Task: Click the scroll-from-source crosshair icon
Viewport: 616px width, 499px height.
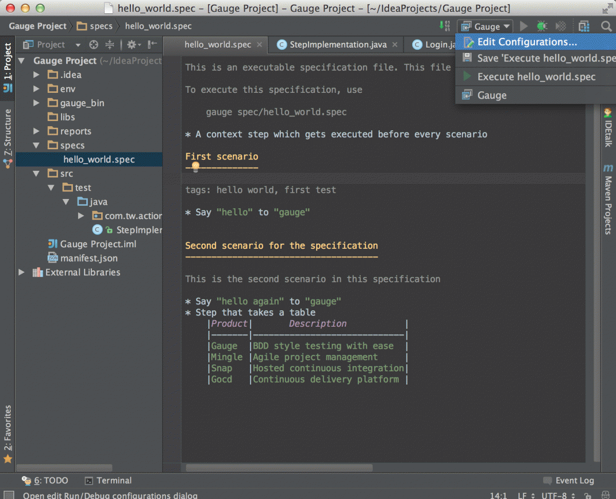Action: point(93,45)
